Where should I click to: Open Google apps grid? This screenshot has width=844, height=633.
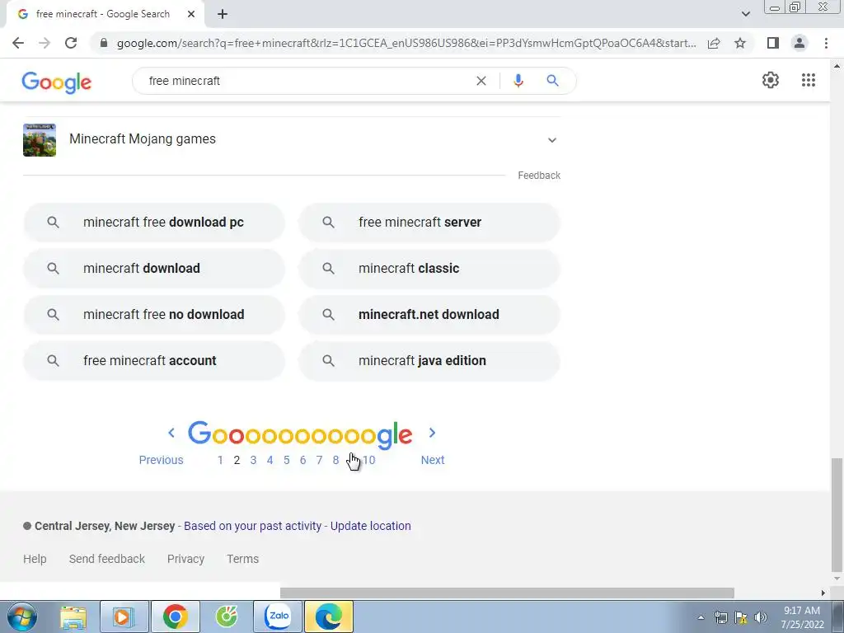coord(809,80)
